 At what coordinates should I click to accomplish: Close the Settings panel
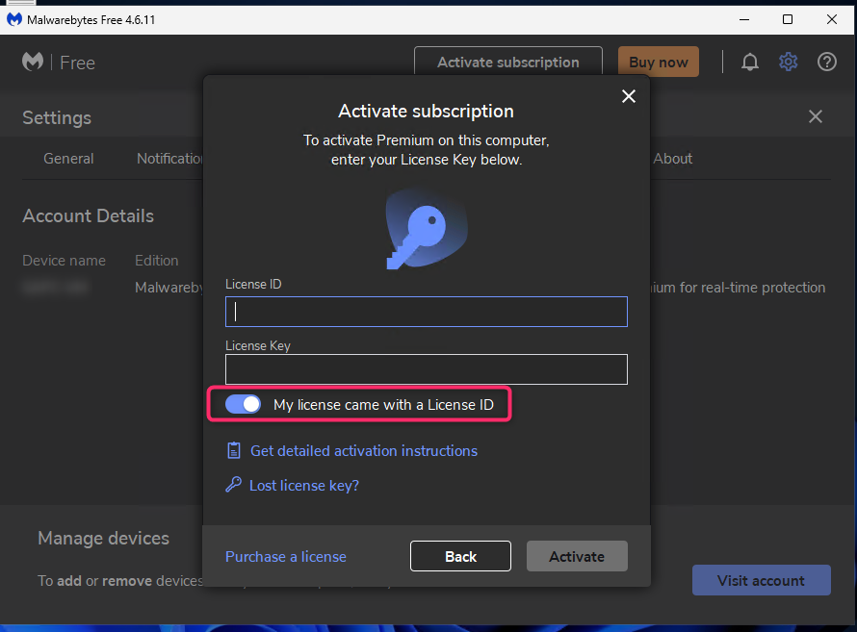[x=815, y=116]
